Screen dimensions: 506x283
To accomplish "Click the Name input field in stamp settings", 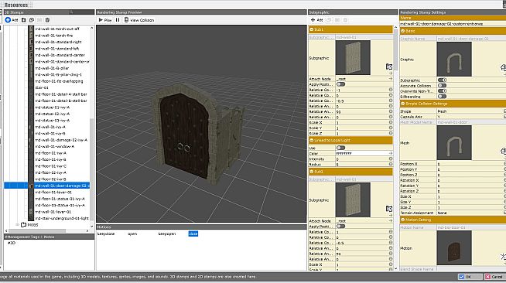I will coord(453,24).
